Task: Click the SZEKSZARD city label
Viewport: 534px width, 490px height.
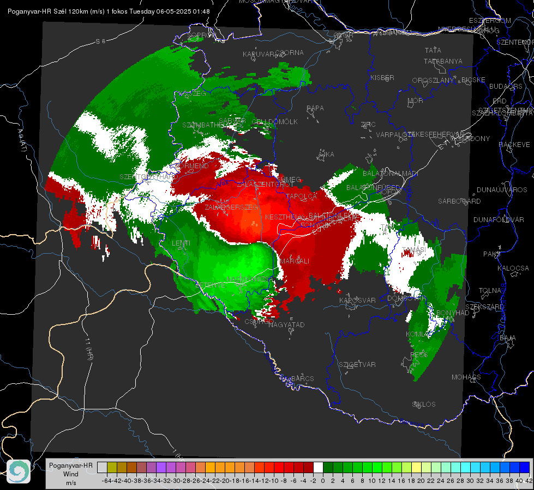Action: pos(484,307)
